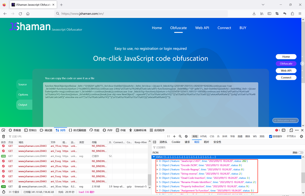Click the Obfuscate pill button on right
Screen dimensions: 305x196
click(x=286, y=64)
